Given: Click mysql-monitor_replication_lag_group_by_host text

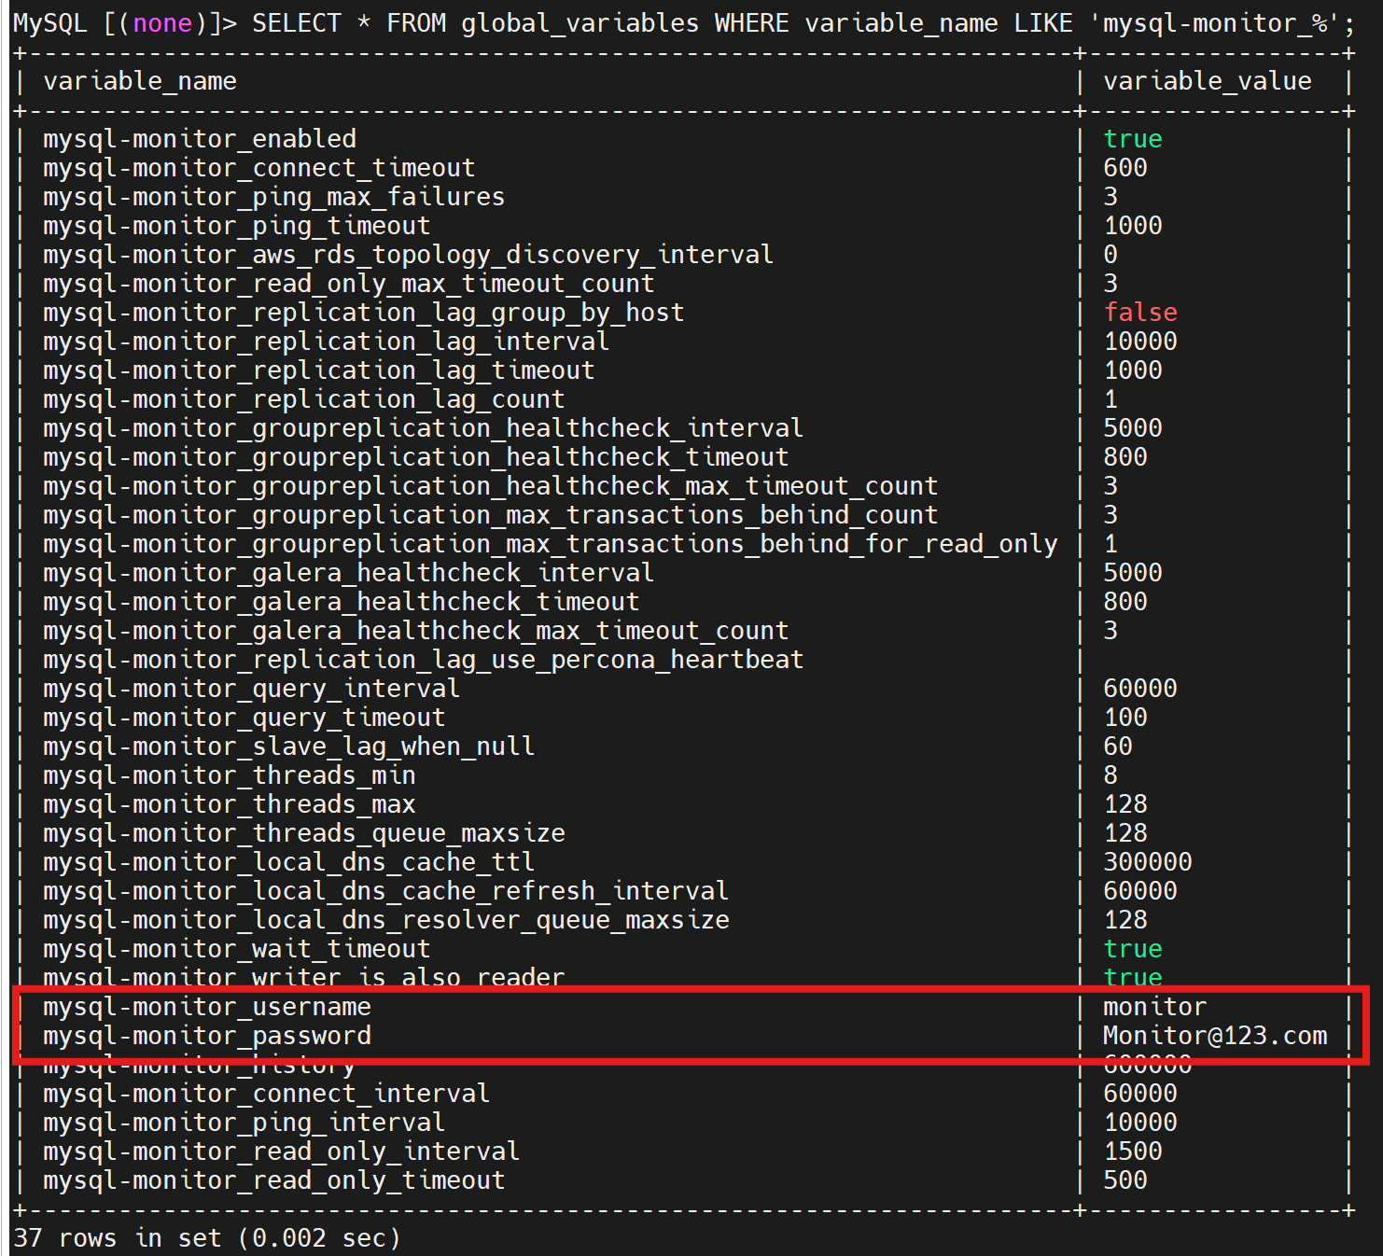Looking at the screenshot, I should 364,314.
